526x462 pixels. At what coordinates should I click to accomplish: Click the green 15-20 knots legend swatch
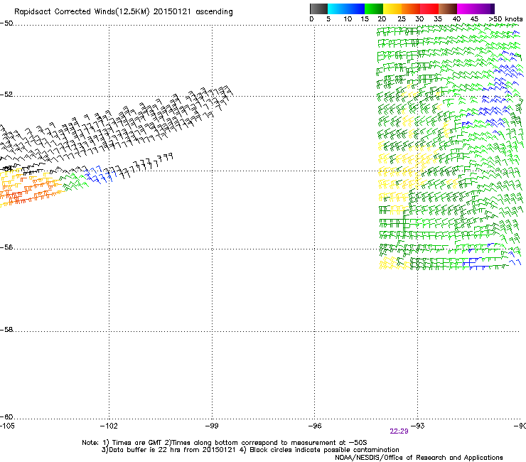374,9
